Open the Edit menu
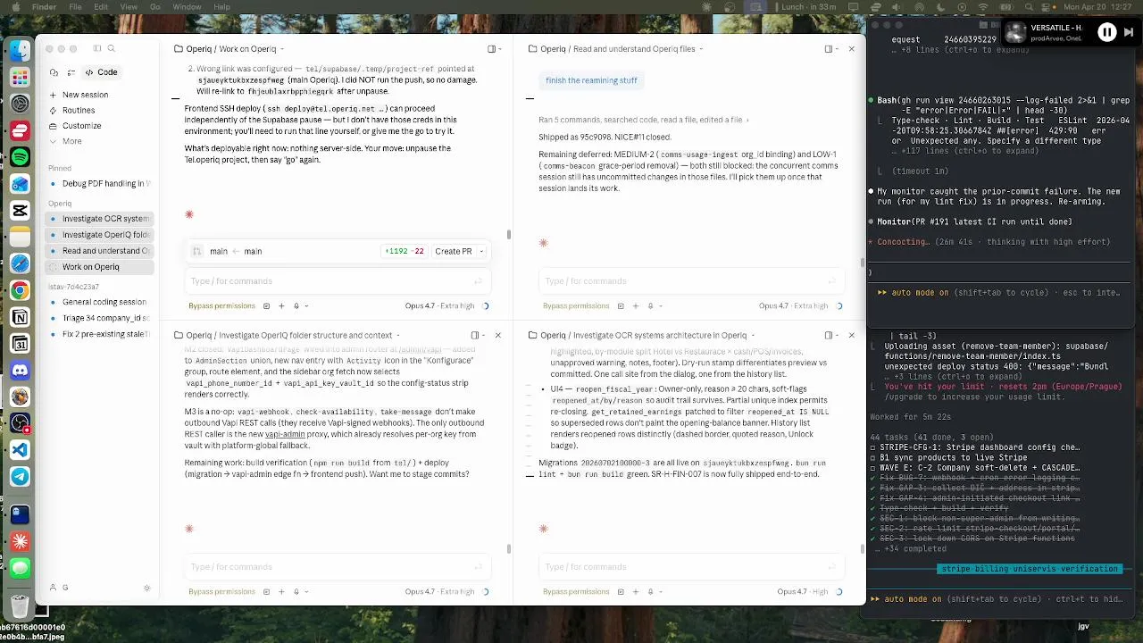This screenshot has height=643, width=1143. pos(101,7)
